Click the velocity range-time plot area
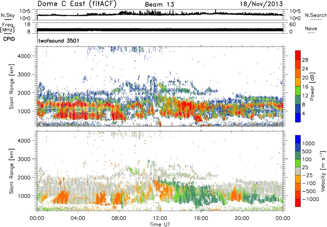This screenshot has width=327, height=227. pyautogui.click(x=160, y=171)
